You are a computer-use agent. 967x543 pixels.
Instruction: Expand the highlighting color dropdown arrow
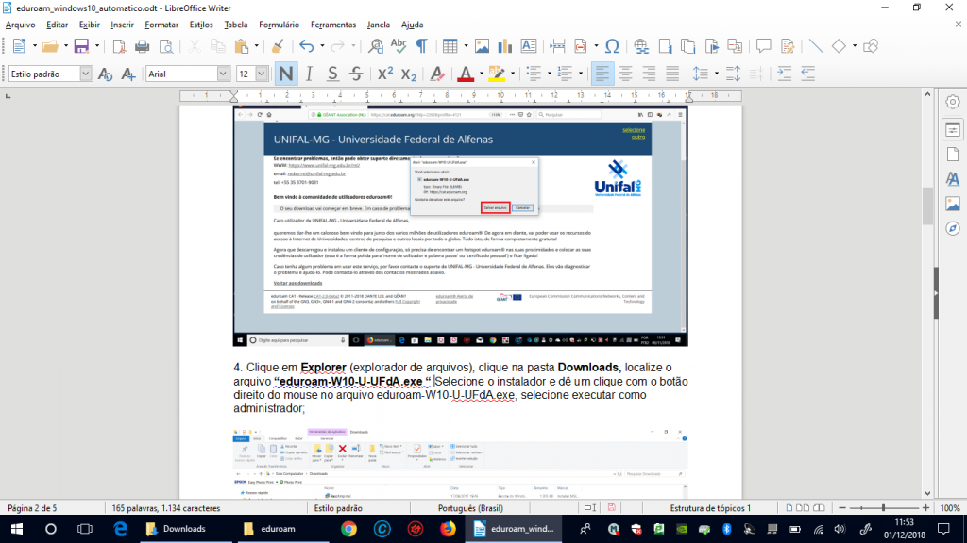tap(513, 74)
